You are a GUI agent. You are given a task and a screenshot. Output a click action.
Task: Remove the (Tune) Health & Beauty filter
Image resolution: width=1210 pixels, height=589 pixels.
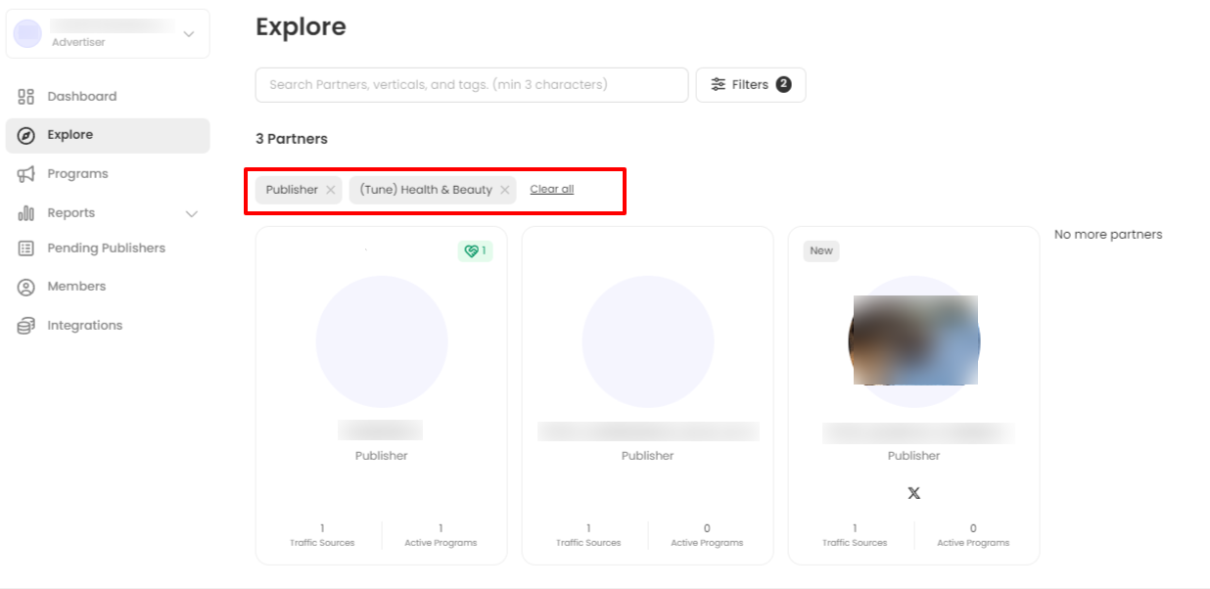tap(505, 190)
